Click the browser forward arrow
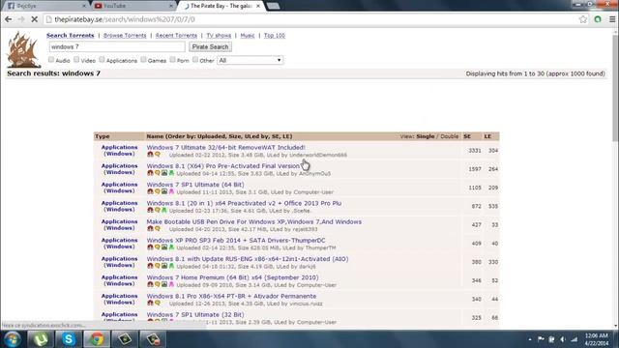Screen dimensions: 619x348 [x=21, y=19]
